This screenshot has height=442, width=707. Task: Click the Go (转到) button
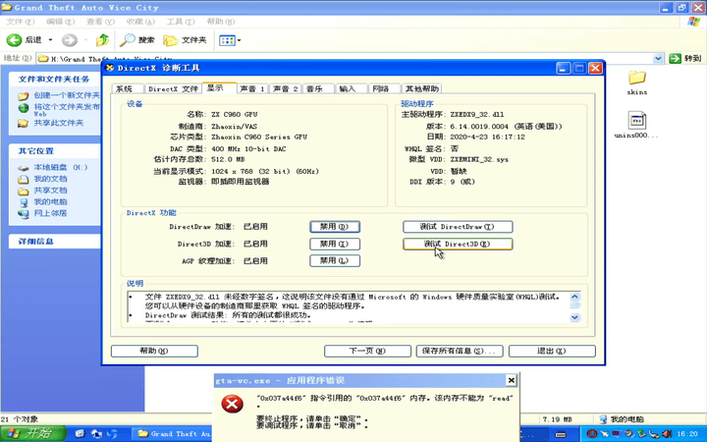click(x=685, y=58)
